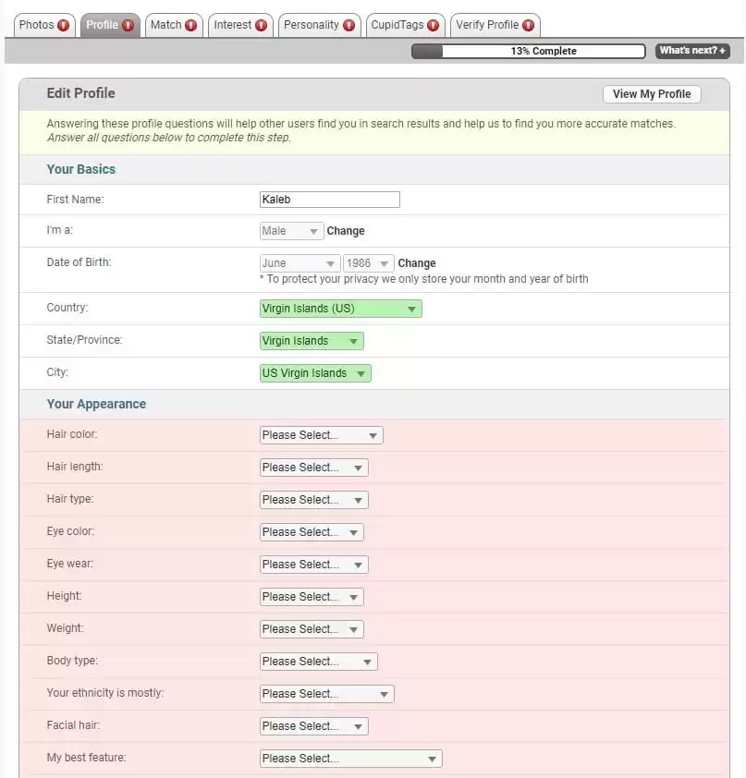
Task: Click the red alert icon on Personality tab
Action: [349, 25]
